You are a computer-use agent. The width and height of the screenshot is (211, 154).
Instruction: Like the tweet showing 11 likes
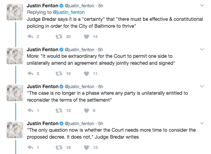click(86, 74)
